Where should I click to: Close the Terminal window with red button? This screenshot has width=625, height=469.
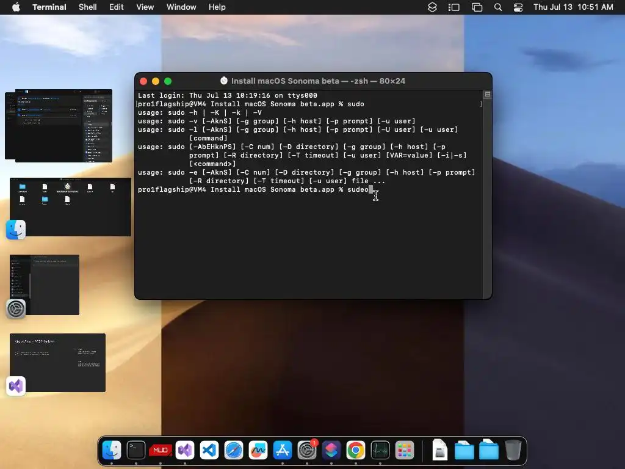coord(143,81)
